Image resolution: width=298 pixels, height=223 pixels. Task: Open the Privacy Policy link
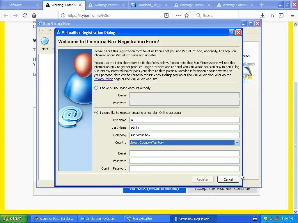[x=103, y=79]
